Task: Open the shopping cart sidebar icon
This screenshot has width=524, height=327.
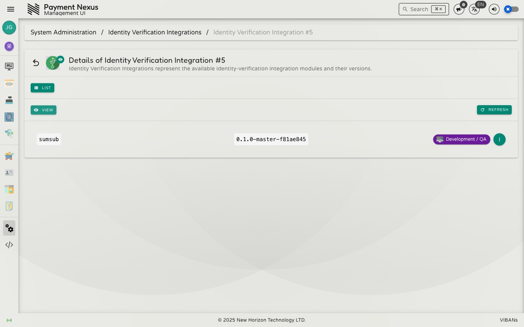Action: pyautogui.click(x=9, y=156)
